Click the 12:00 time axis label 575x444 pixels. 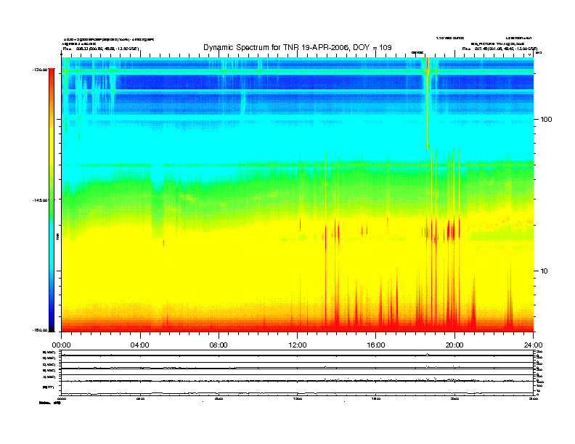click(x=298, y=345)
